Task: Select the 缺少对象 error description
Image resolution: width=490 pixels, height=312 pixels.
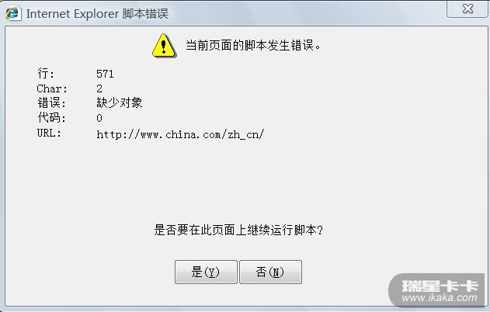Action: 120,102
